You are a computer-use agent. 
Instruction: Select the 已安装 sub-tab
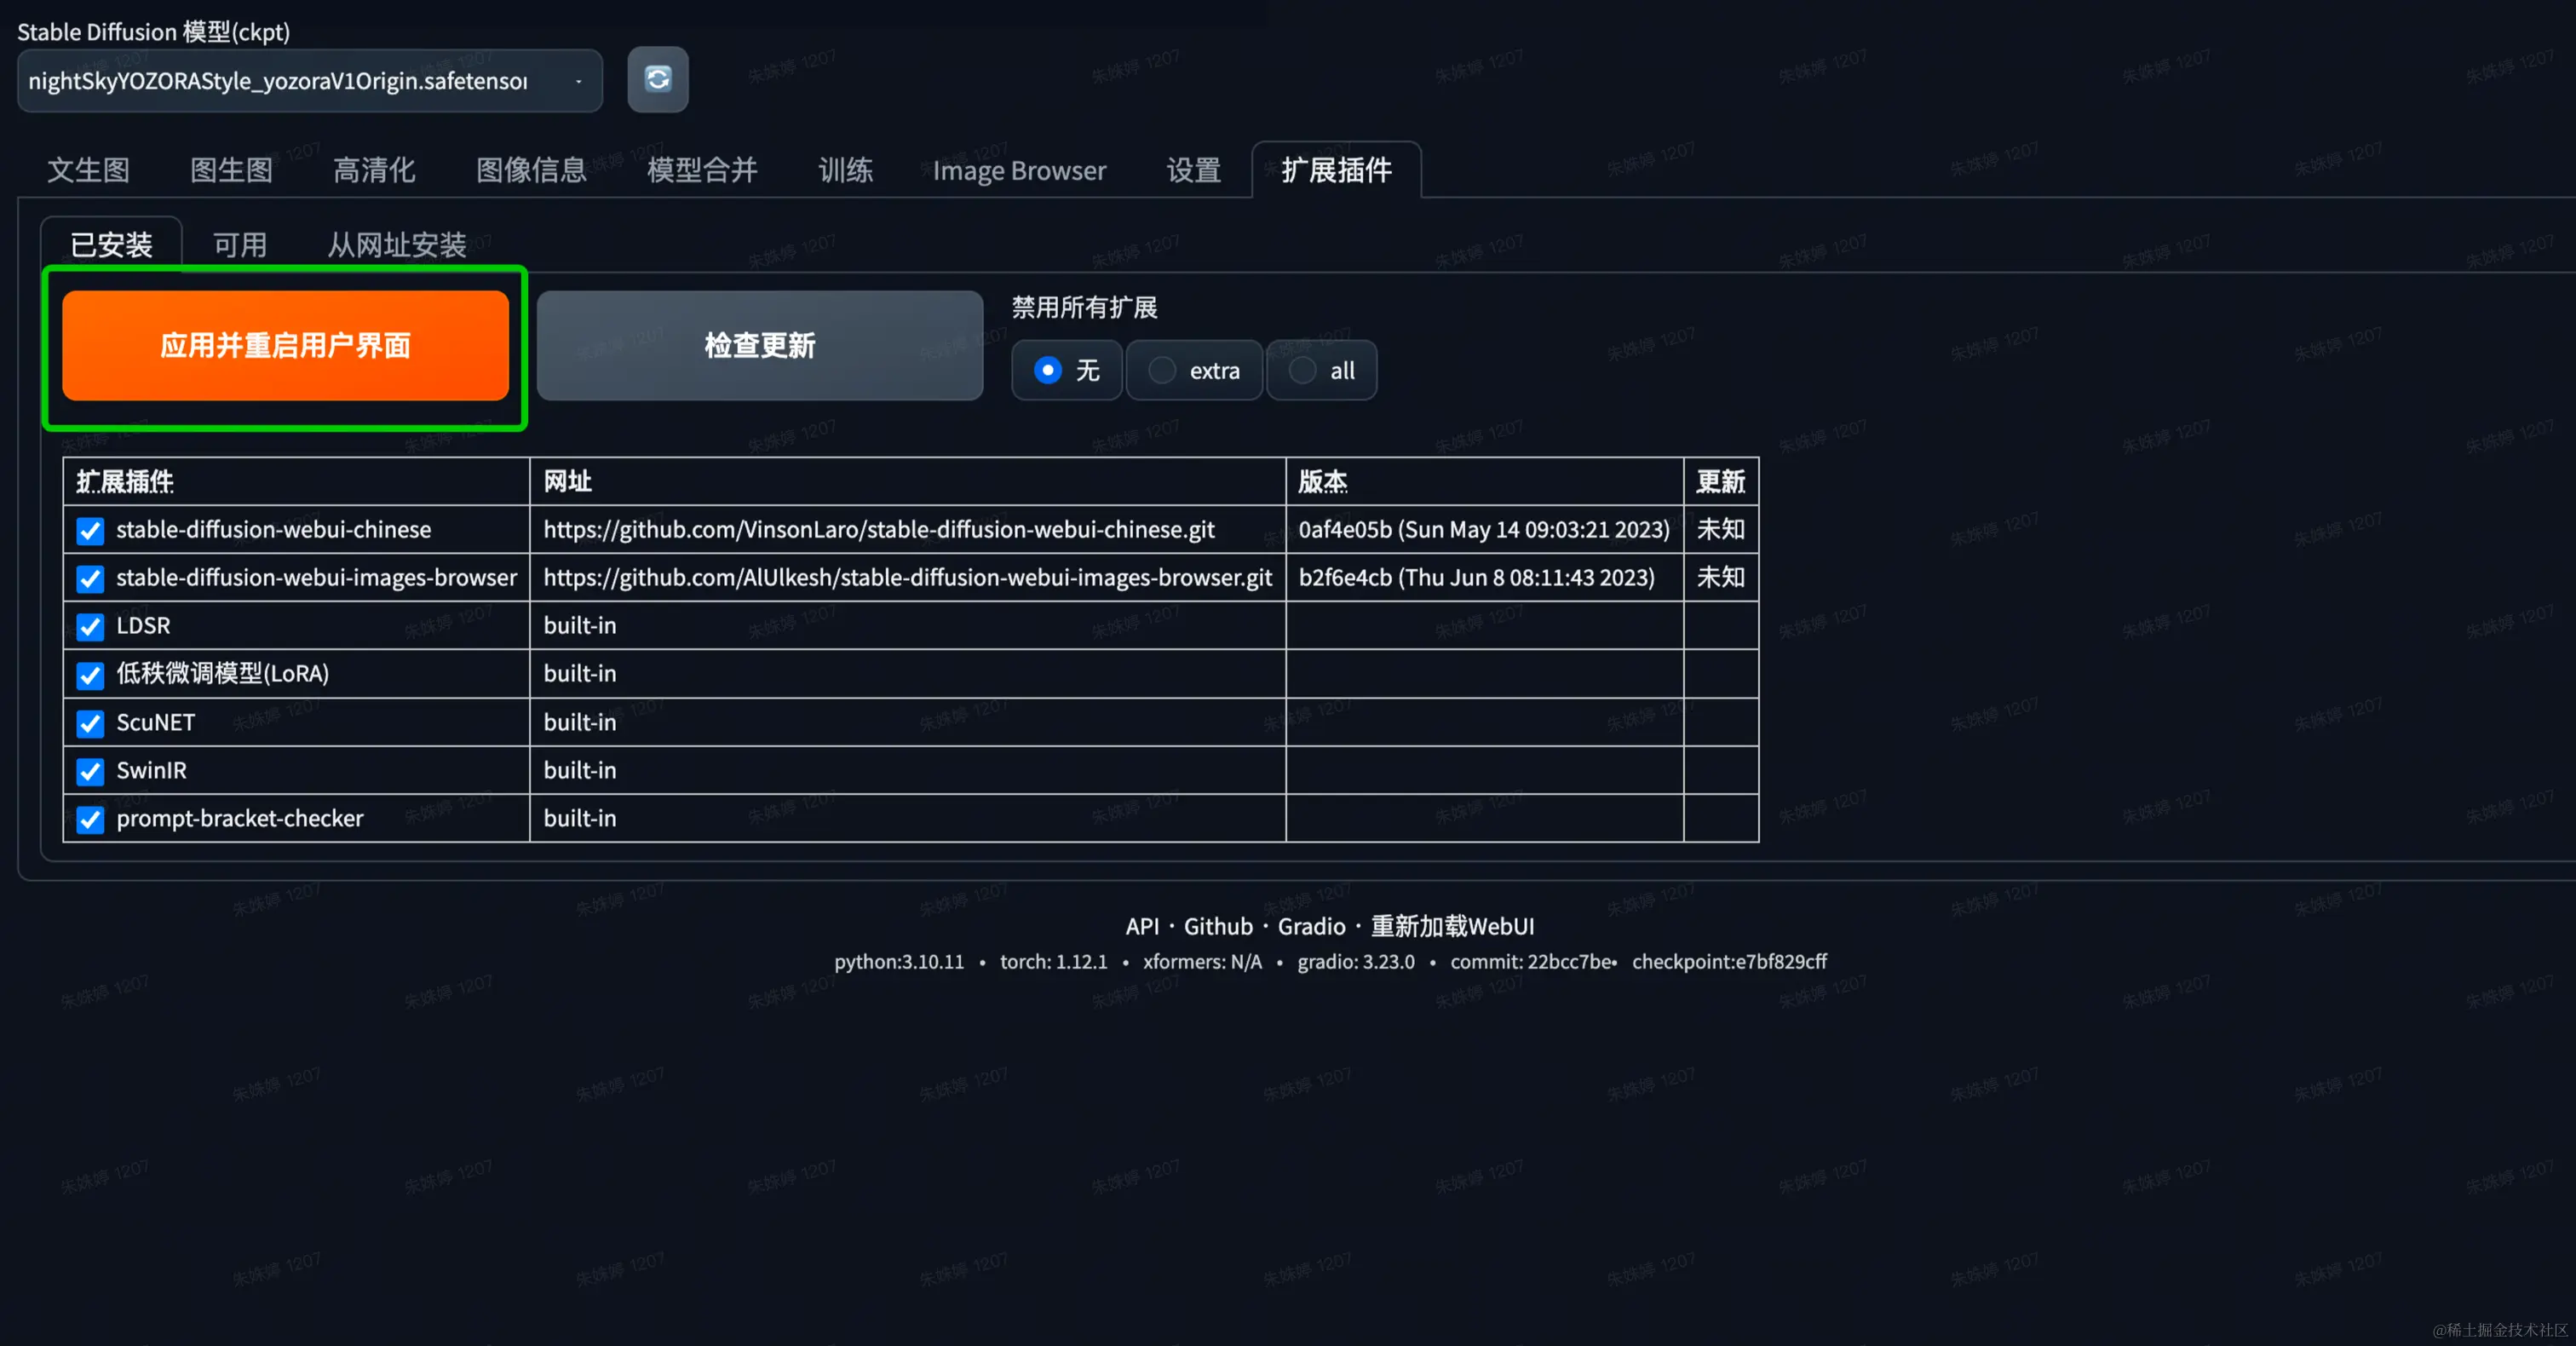coord(111,244)
